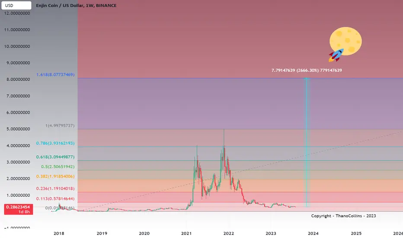This screenshot has height=238, width=403.
Task: Click the Copyright - ThanoCollins - 2023 text
Action: tap(343, 216)
